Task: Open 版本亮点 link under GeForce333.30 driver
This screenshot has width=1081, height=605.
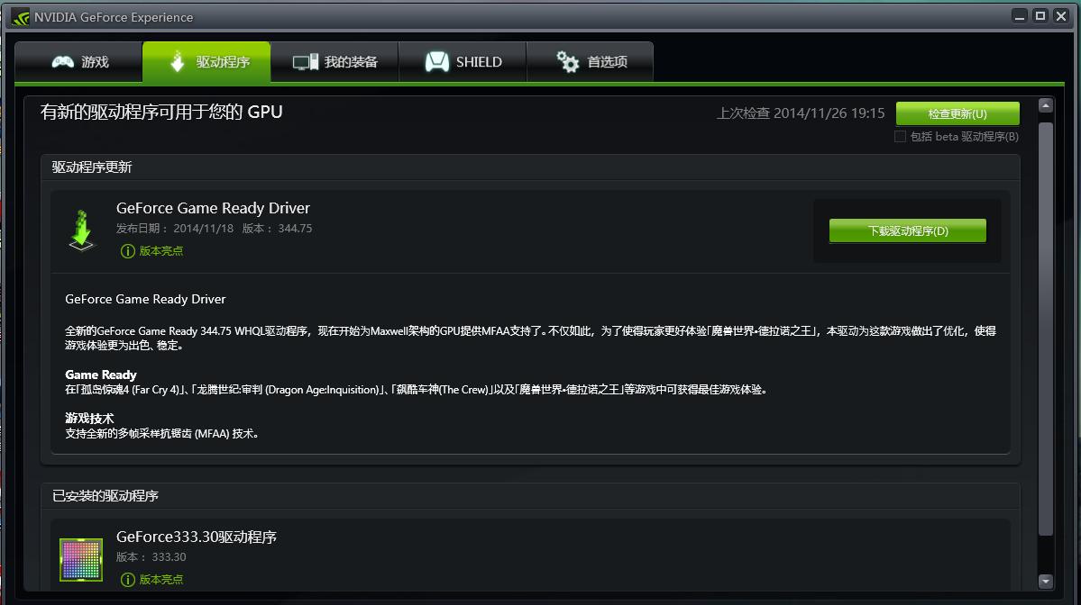Action: 161,580
